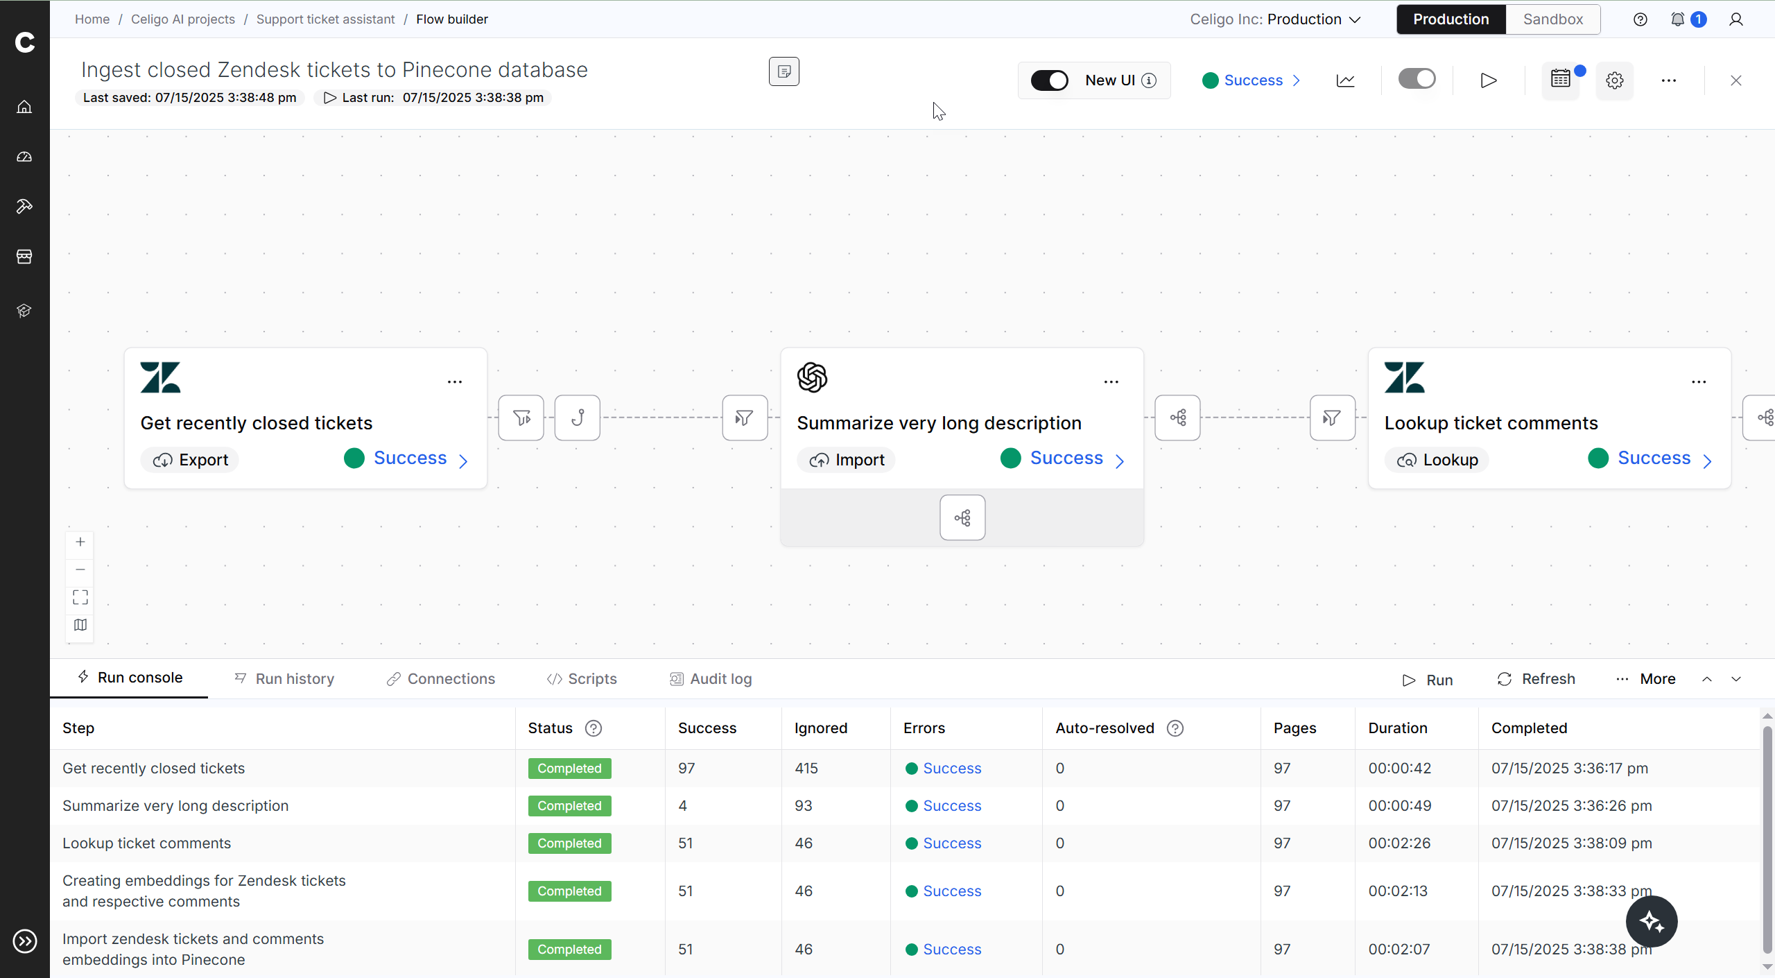
Task: Open Celigo Inc: Production account dropdown
Action: [1275, 19]
